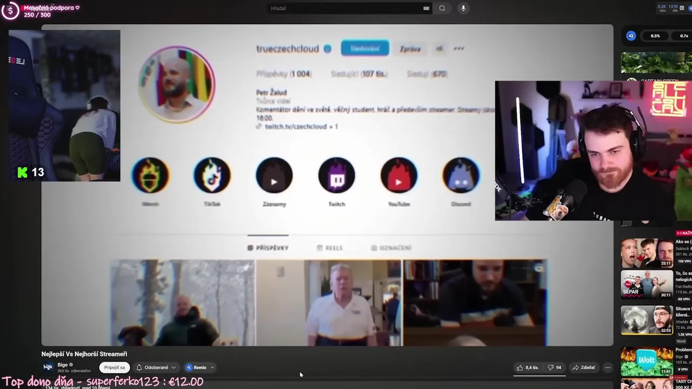Click the verified badge next to trueczechcloud

[327, 49]
